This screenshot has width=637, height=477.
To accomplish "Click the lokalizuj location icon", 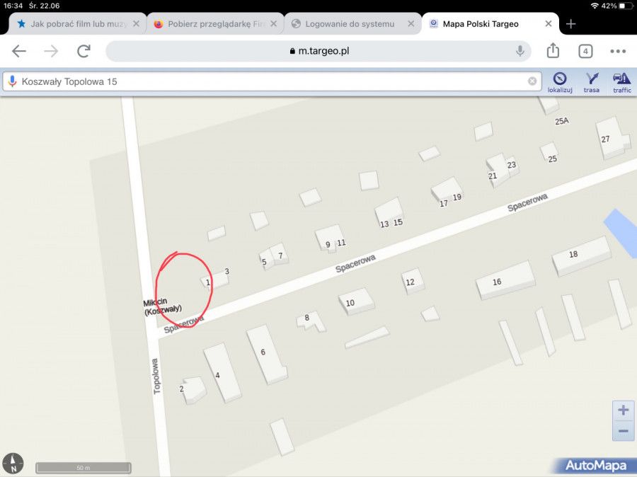I will (x=559, y=80).
